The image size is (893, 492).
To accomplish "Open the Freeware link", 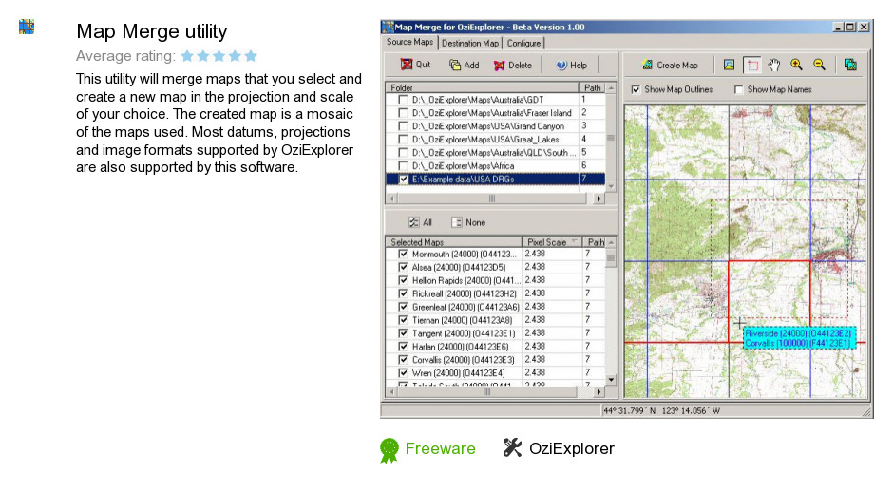I will (440, 448).
